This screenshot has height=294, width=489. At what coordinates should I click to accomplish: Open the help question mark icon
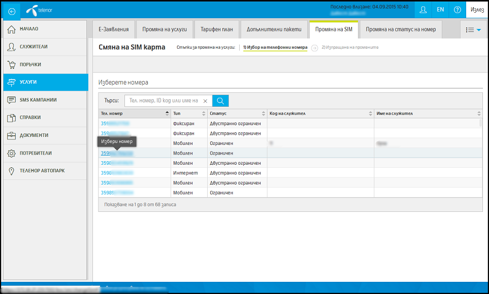click(x=457, y=10)
